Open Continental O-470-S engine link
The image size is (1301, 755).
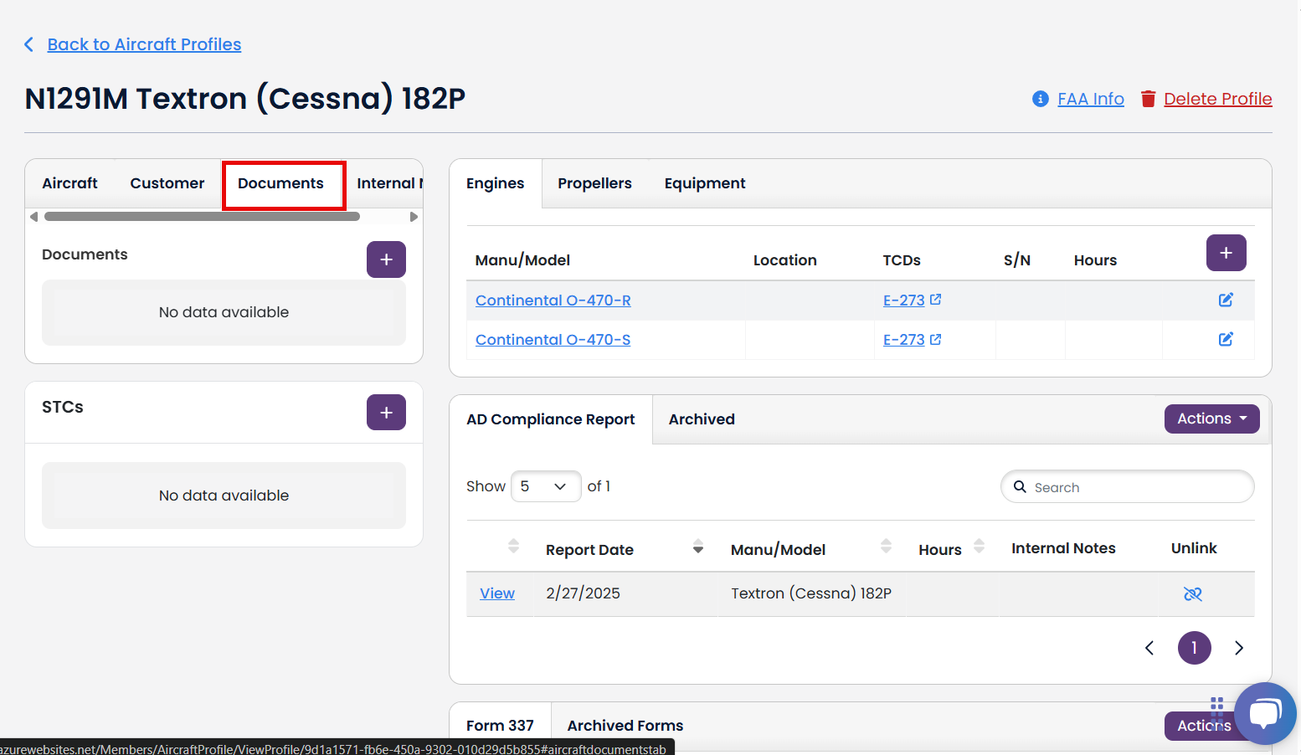(553, 340)
